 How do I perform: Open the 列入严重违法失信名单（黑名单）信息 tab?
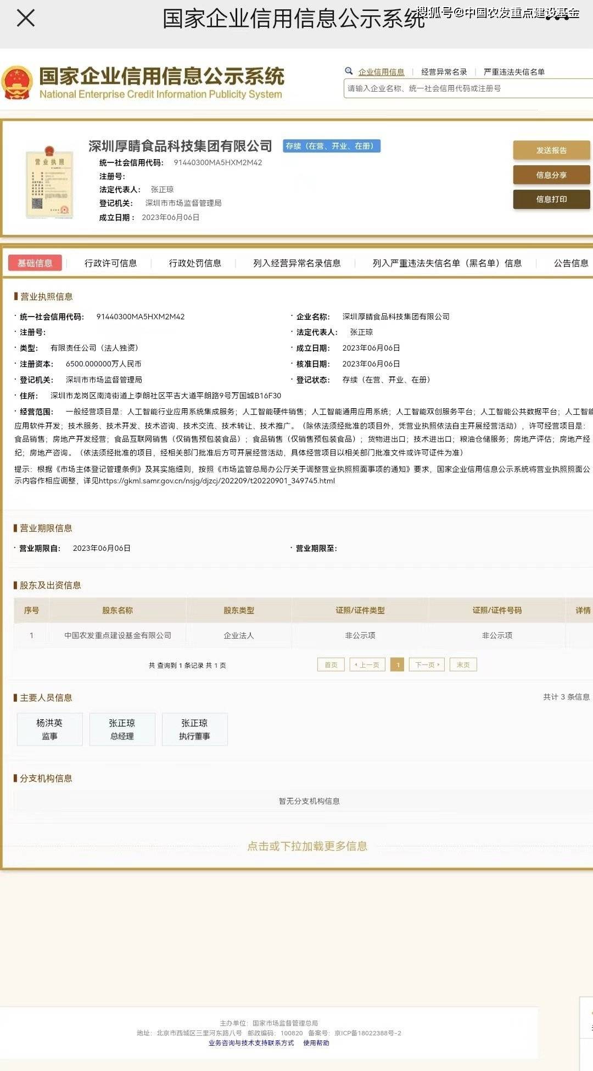[447, 263]
